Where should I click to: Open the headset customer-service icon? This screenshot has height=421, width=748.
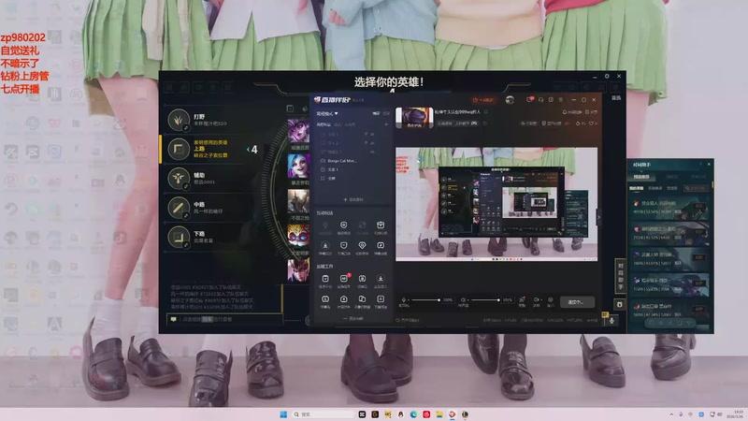pyautogui.click(x=540, y=100)
